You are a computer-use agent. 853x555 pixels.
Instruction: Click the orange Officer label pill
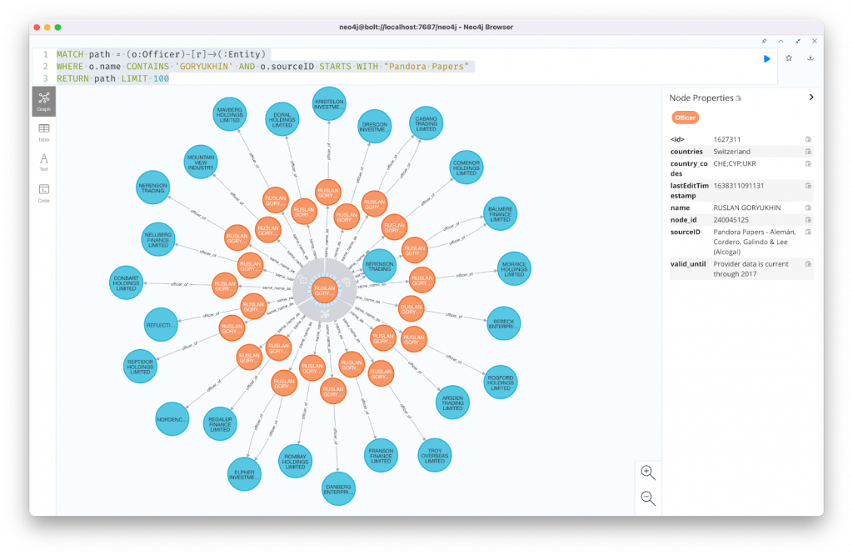[x=685, y=117]
